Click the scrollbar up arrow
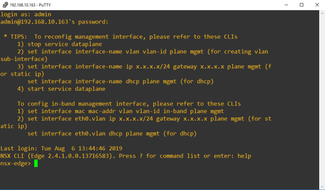This screenshot has height=190, width=325. click(x=321, y=14)
